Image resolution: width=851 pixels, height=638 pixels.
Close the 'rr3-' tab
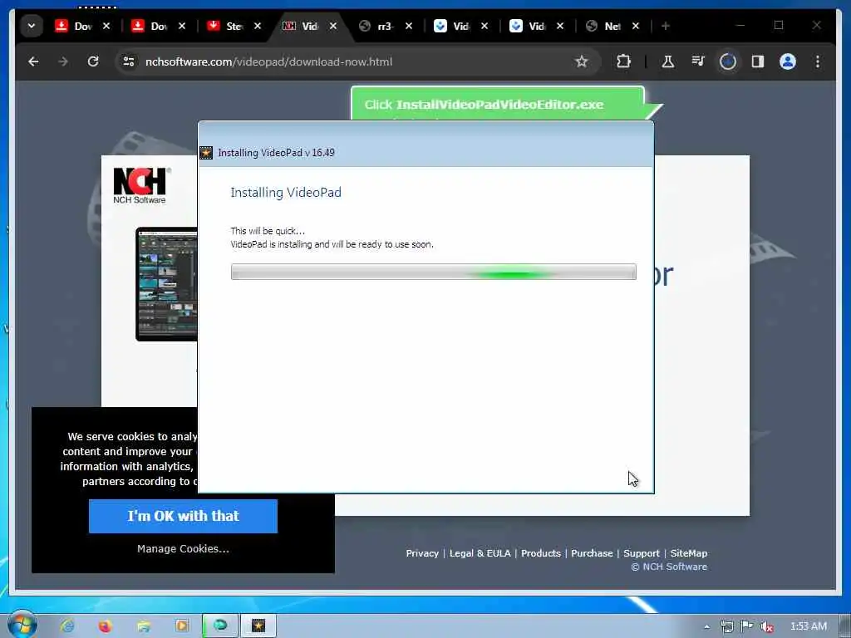tap(409, 26)
